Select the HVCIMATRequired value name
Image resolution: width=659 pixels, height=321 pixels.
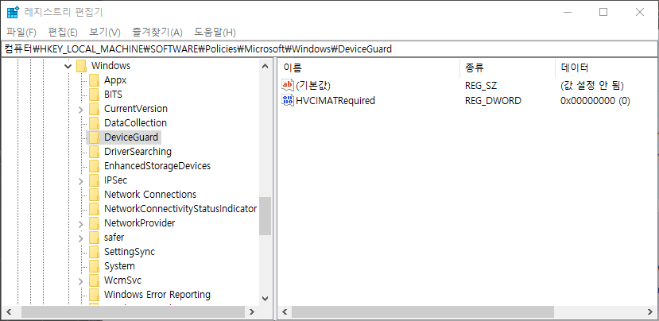pos(335,100)
